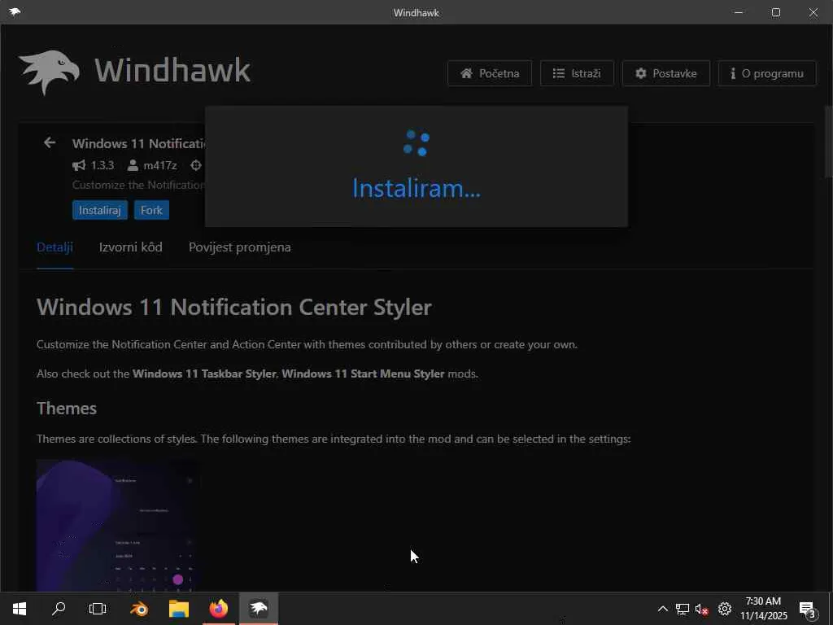Click the network tray icon
The height and width of the screenshot is (625, 833).
(x=683, y=609)
